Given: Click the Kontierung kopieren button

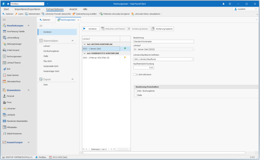Looking at the screenshot, I should click(162, 28).
